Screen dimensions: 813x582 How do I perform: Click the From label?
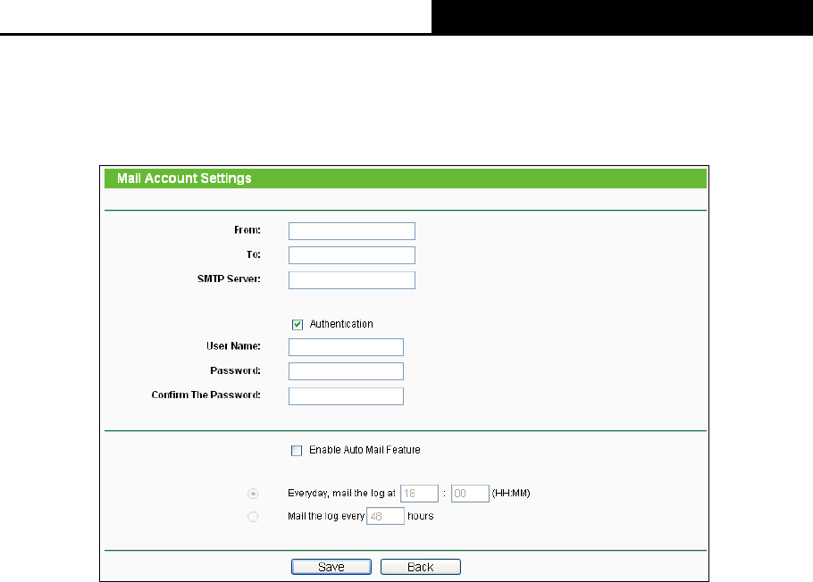pos(247,230)
